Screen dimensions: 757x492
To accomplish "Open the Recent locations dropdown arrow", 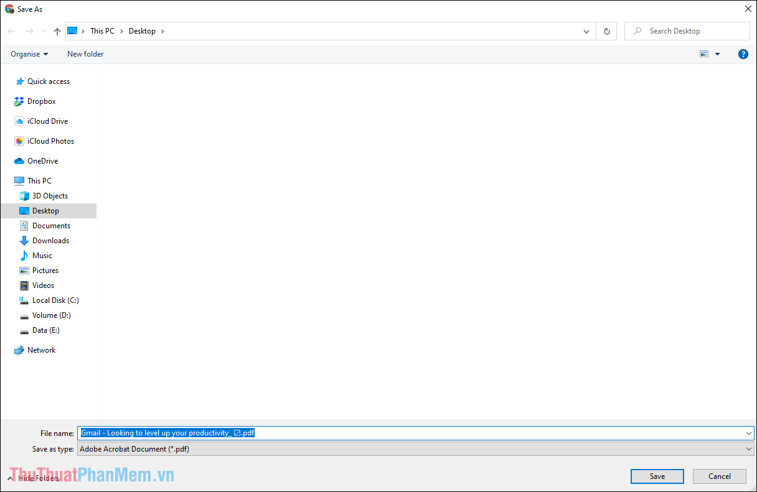I will coord(44,31).
